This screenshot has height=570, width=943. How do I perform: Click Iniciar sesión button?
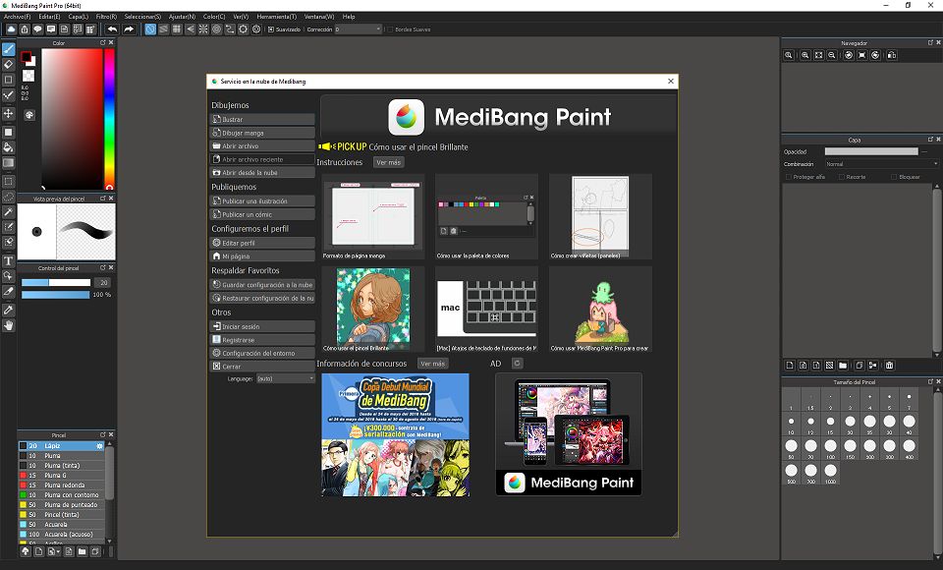tap(262, 326)
